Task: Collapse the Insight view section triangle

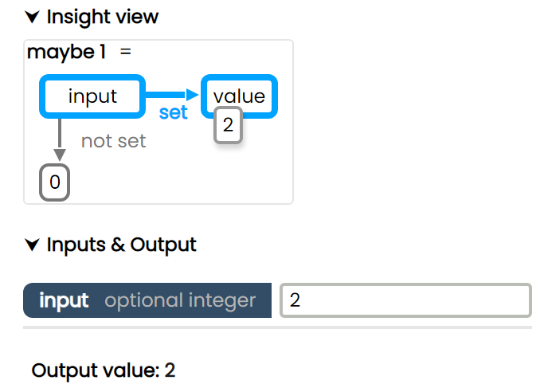Action: coord(32,17)
